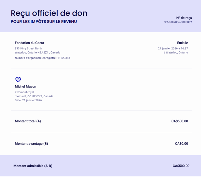Select the "Pour les impôts sur le revenu" subtitle

click(x=44, y=22)
